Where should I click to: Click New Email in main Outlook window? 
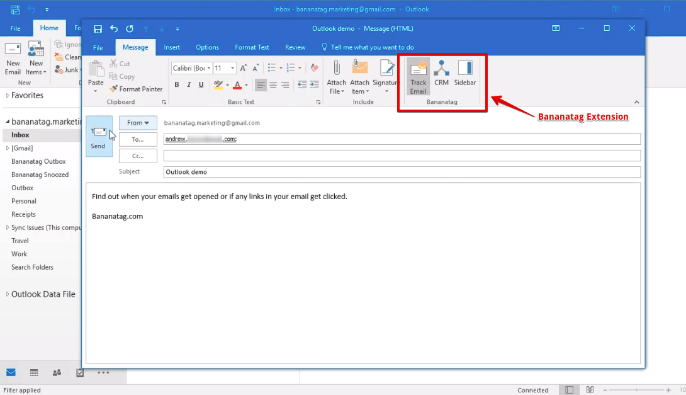coord(13,58)
